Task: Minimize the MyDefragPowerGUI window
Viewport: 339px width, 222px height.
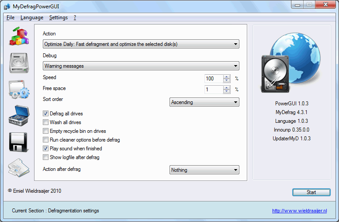Action: 297,5
